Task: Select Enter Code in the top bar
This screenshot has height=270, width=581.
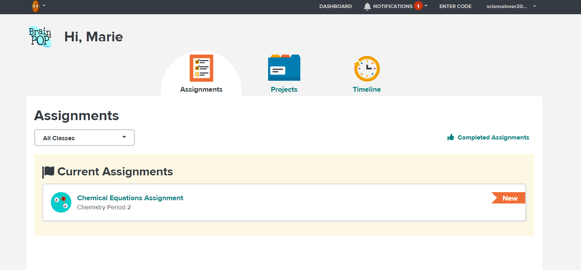Action: coord(455,6)
